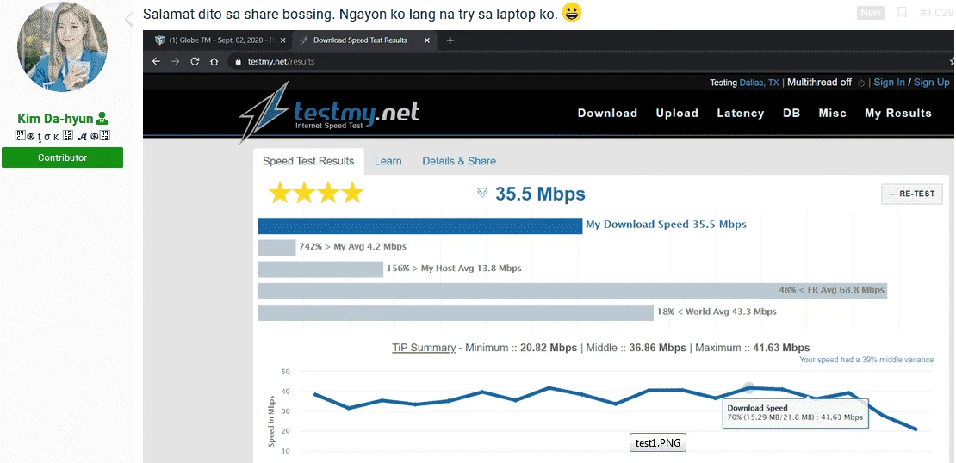Click the green Contributor badge
This screenshot has height=463, width=956.
point(62,157)
